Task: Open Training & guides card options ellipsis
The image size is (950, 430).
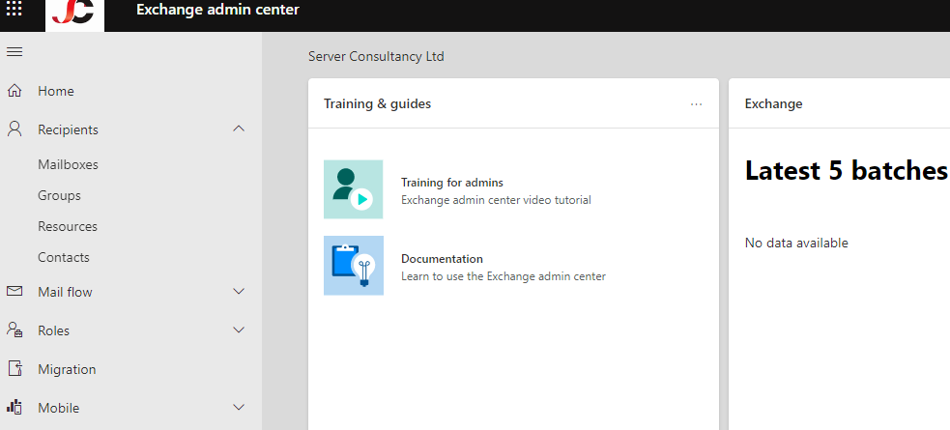Action: click(x=696, y=104)
